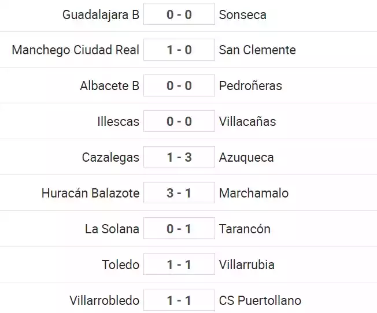The image size is (377, 313).
Task: Open the La Solana 0 - 1 score box
Action: pos(179,228)
